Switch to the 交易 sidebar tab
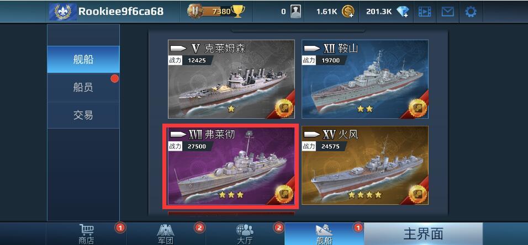The height and width of the screenshot is (245, 528). point(83,115)
